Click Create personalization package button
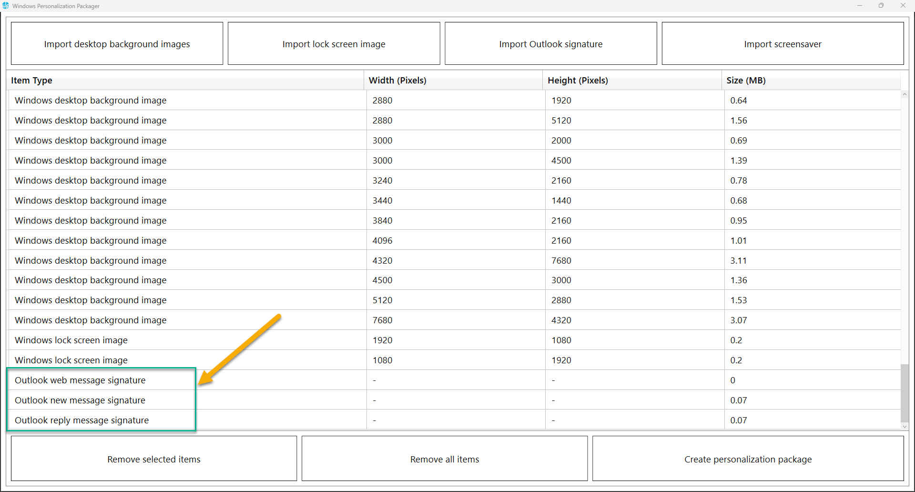The width and height of the screenshot is (915, 492). click(748, 459)
